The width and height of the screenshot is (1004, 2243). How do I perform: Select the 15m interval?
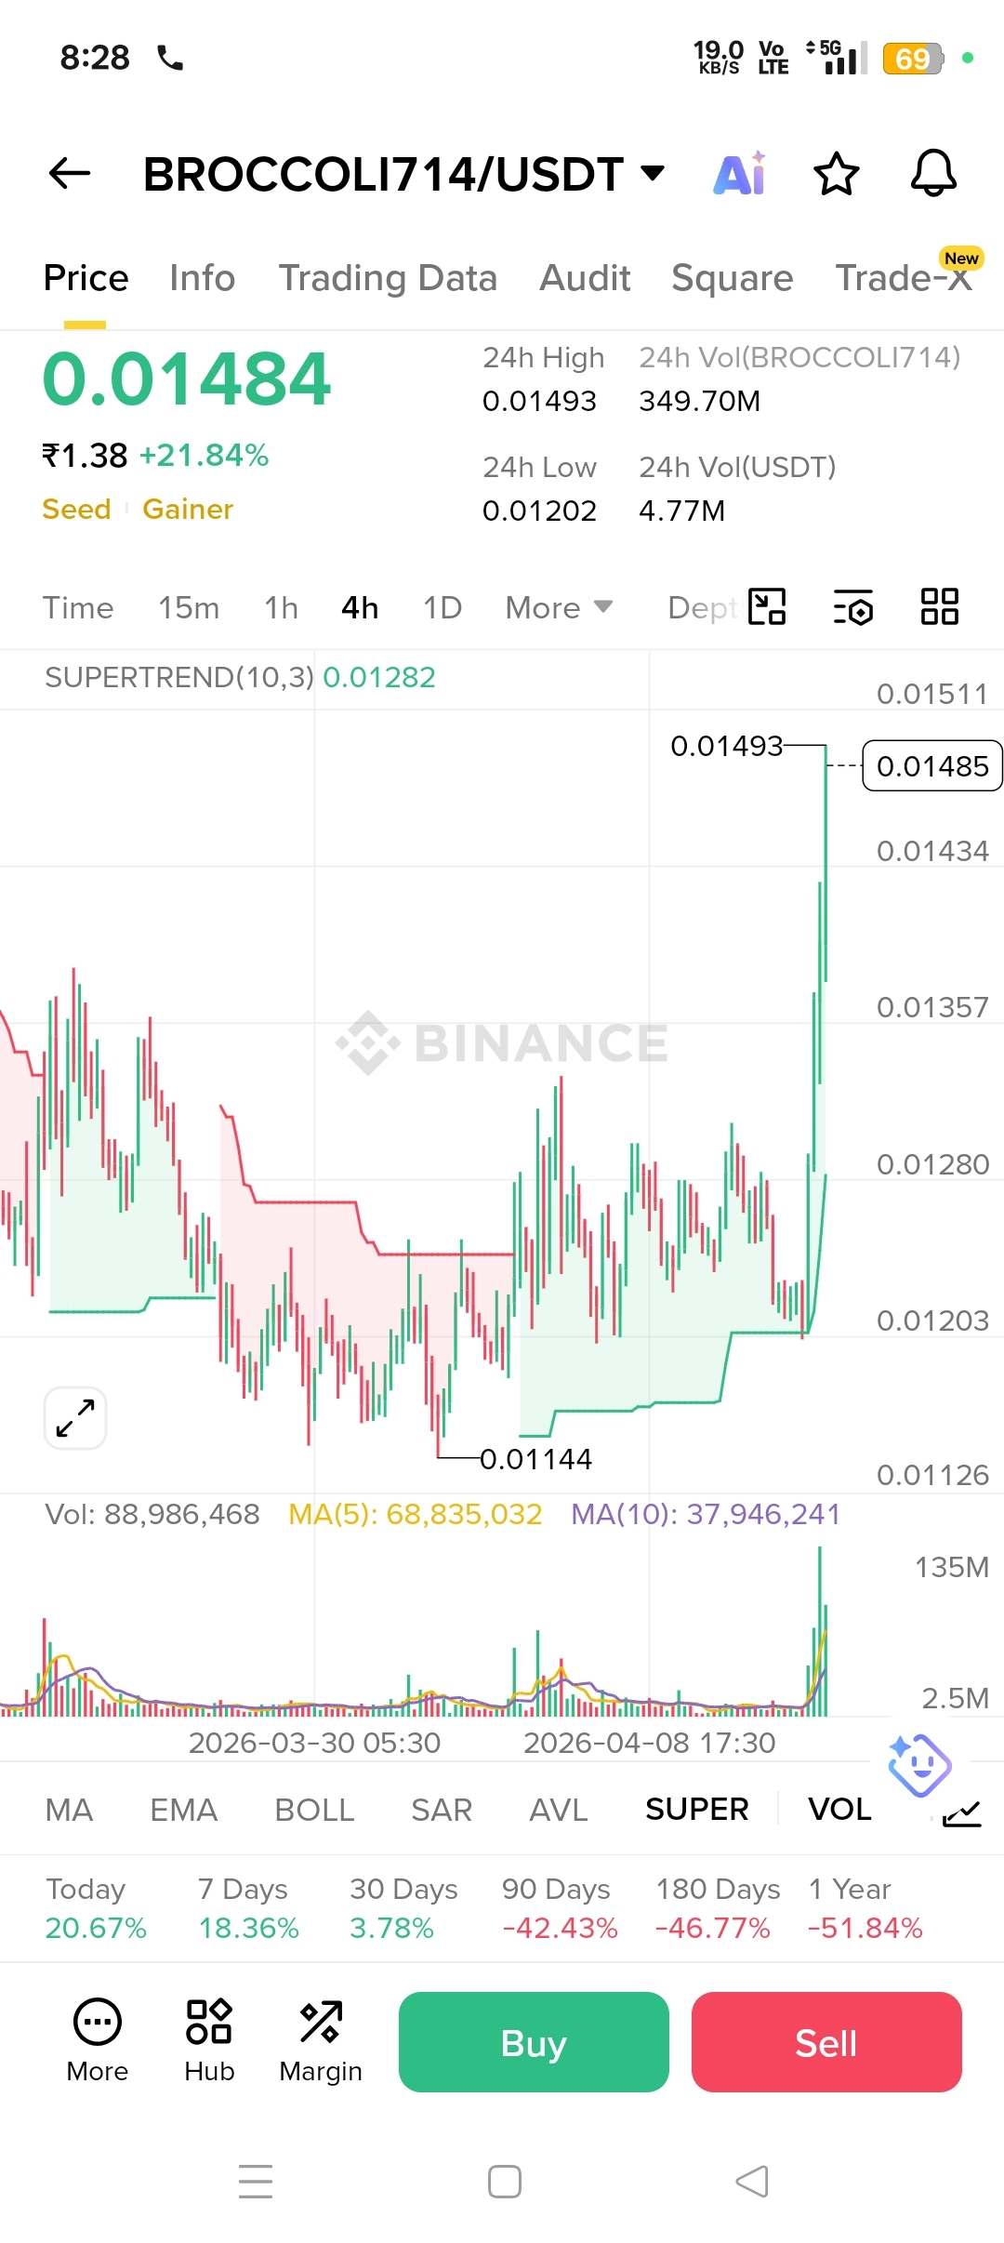tap(189, 608)
